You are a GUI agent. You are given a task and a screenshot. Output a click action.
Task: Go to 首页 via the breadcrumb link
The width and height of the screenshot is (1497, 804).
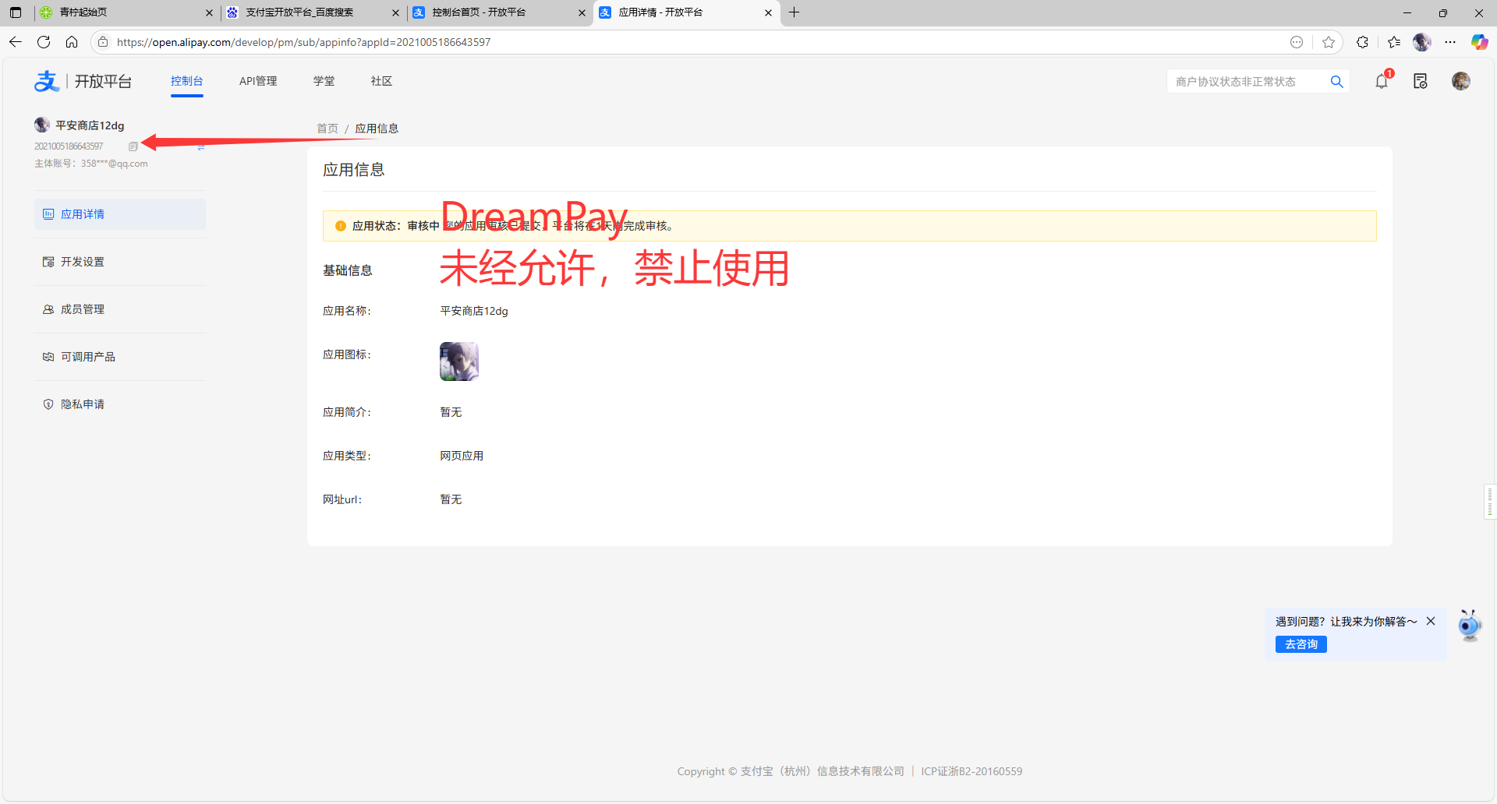[327, 129]
